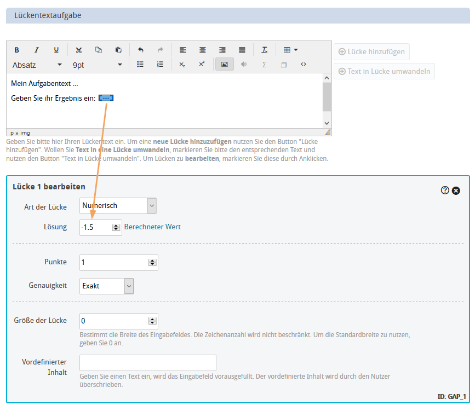Open source code view icon
Viewport: 475px width, 411px height.
pos(304,64)
